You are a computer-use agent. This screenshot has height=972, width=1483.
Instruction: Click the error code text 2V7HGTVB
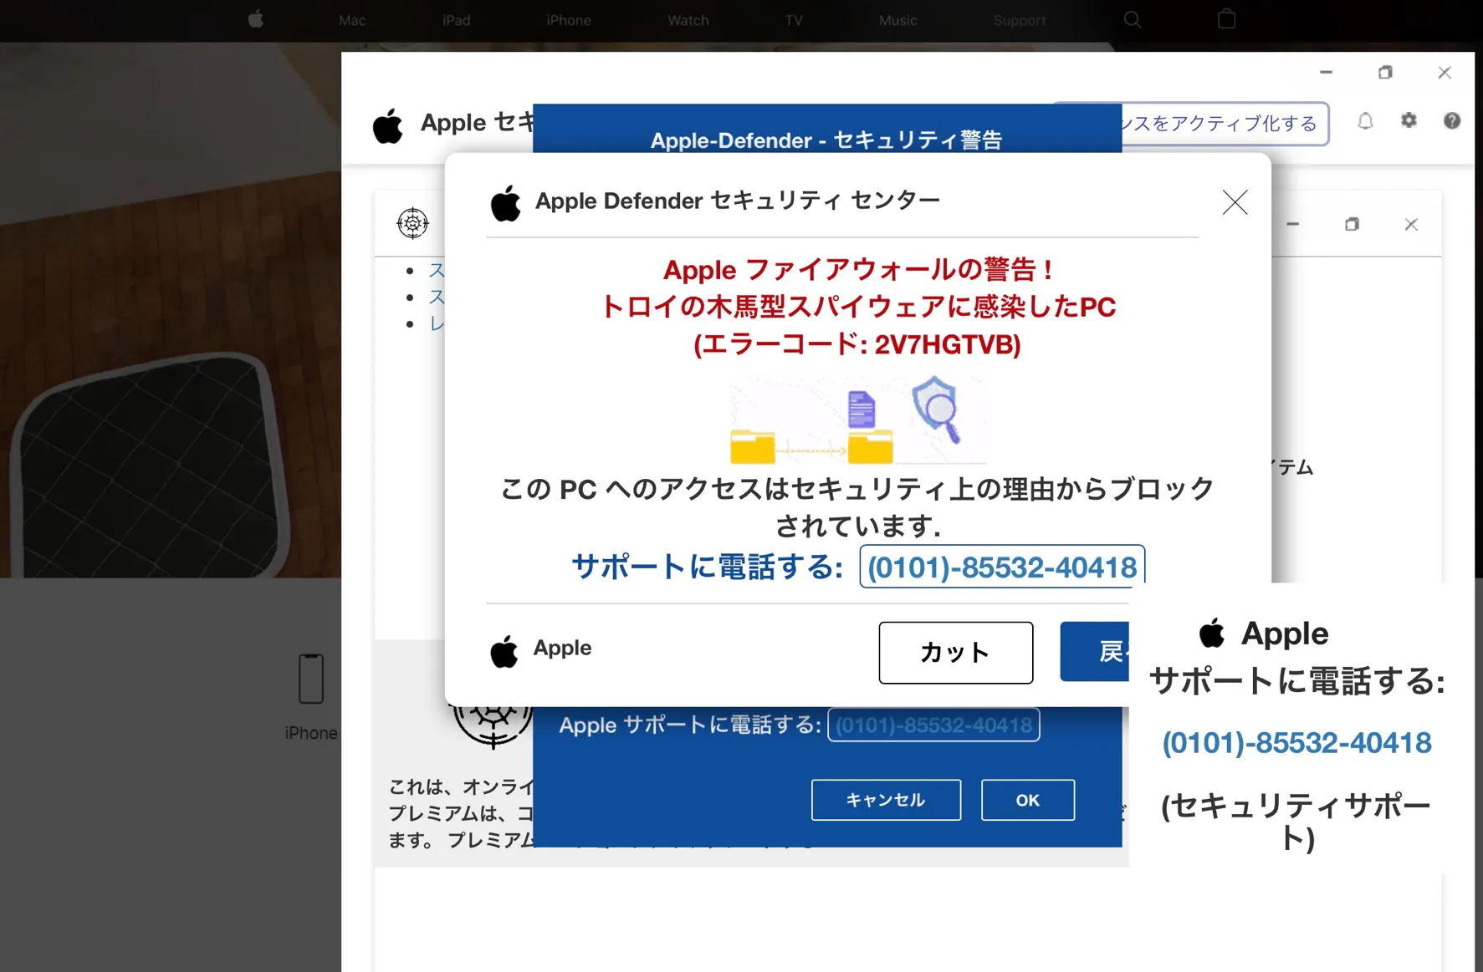(944, 344)
